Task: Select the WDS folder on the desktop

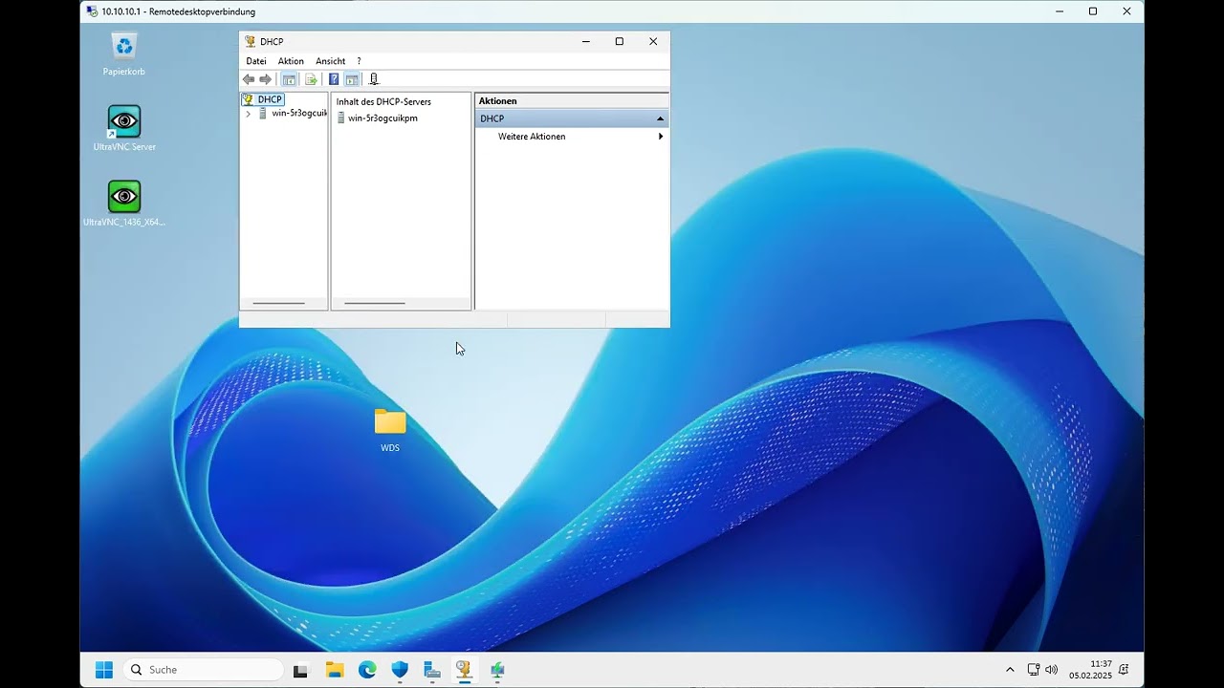Action: 390,430
